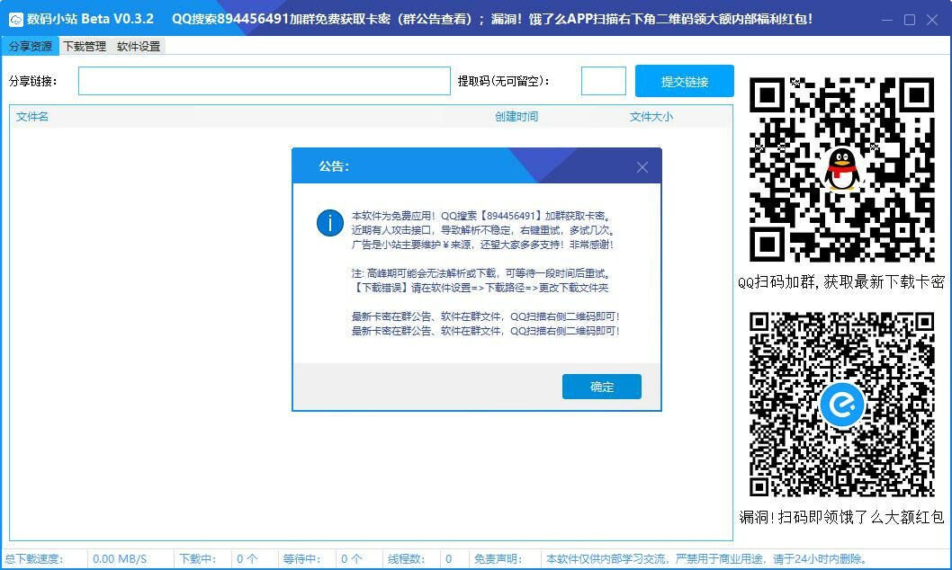Click the 提交链接 button
Screen dimensions: 952x570
[684, 81]
